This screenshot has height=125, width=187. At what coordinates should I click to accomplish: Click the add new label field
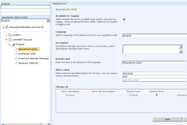(x=154, y=80)
